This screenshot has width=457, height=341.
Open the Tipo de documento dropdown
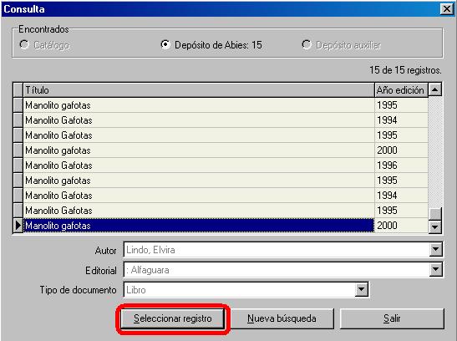click(361, 290)
